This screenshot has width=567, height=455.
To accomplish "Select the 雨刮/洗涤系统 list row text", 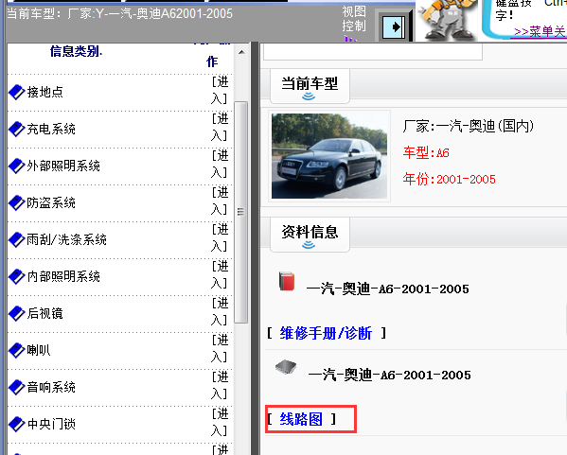I will [x=67, y=239].
